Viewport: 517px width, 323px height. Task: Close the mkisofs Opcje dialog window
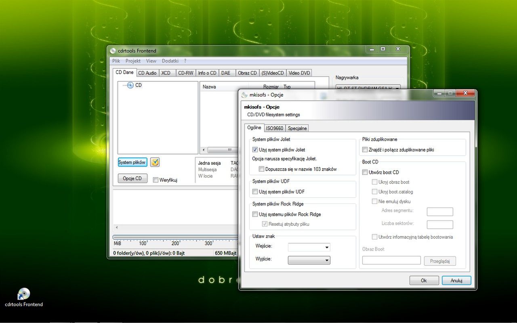pyautogui.click(x=466, y=93)
